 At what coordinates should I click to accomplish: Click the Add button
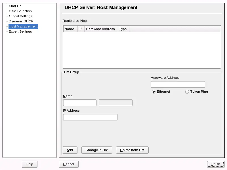tap(70, 150)
